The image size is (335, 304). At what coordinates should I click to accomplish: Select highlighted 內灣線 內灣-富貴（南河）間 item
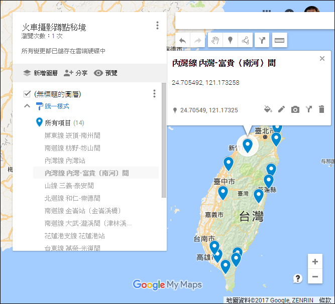(96, 173)
